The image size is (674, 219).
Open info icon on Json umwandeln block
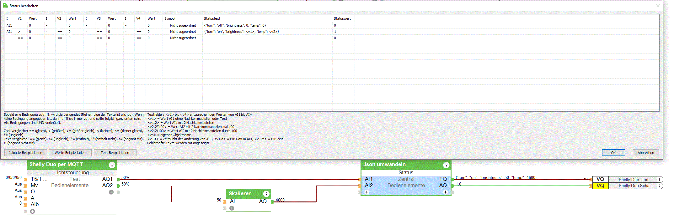pos(446,165)
